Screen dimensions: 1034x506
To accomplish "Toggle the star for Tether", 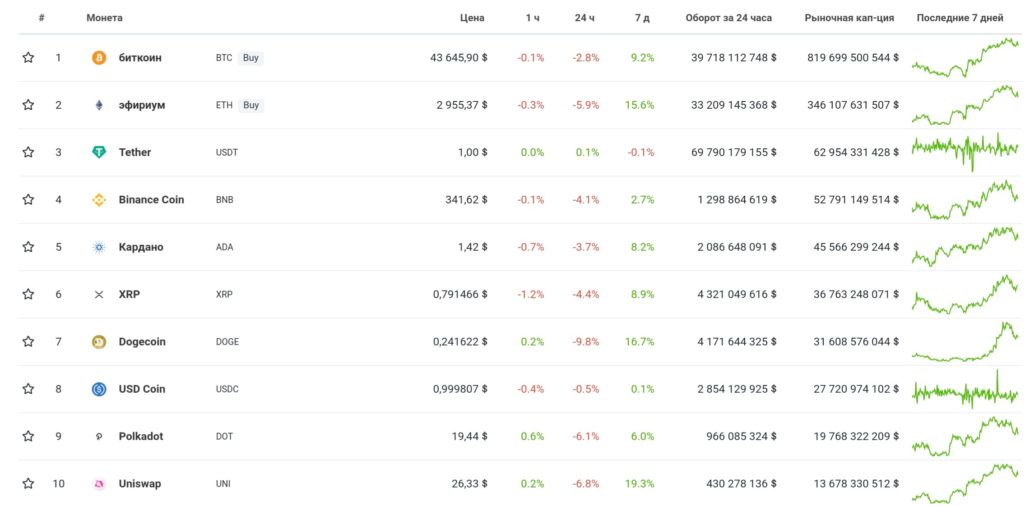I will click(x=28, y=152).
